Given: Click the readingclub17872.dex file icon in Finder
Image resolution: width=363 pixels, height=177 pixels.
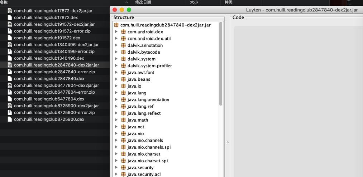Looking at the screenshot, I should [9, 17].
